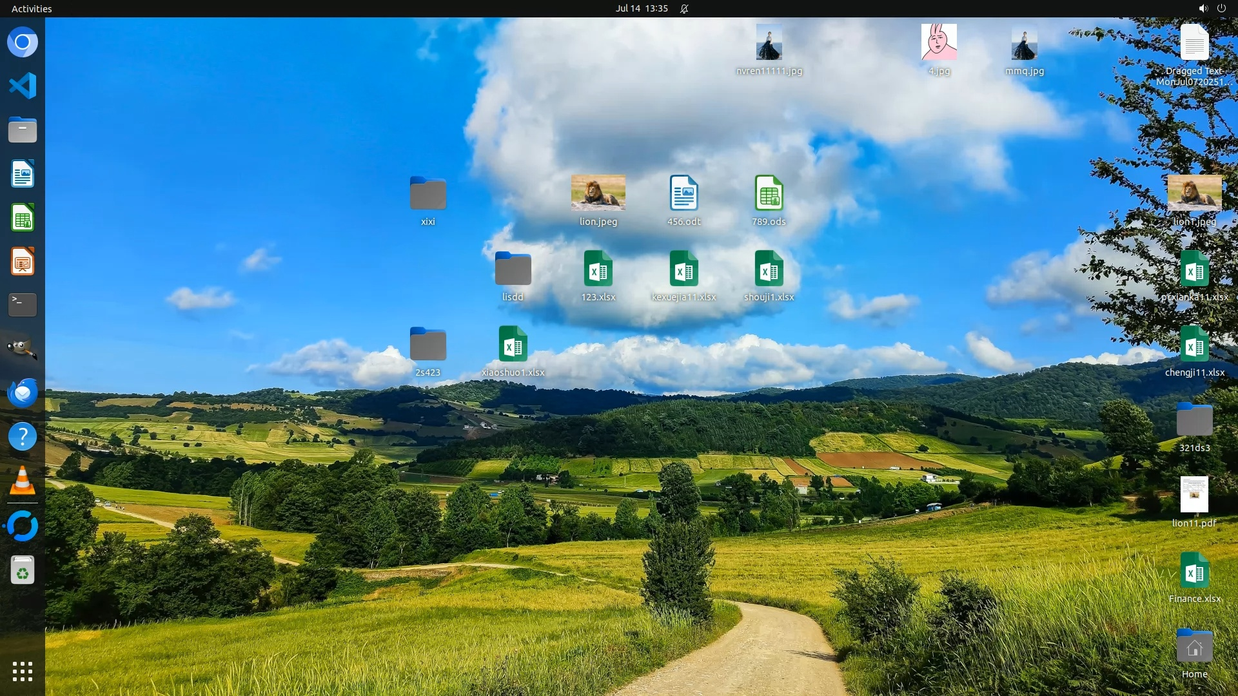Open Visual Studio Code from dock
The width and height of the screenshot is (1238, 696).
point(23,86)
